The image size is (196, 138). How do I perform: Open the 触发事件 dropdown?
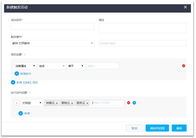[x=52, y=43]
